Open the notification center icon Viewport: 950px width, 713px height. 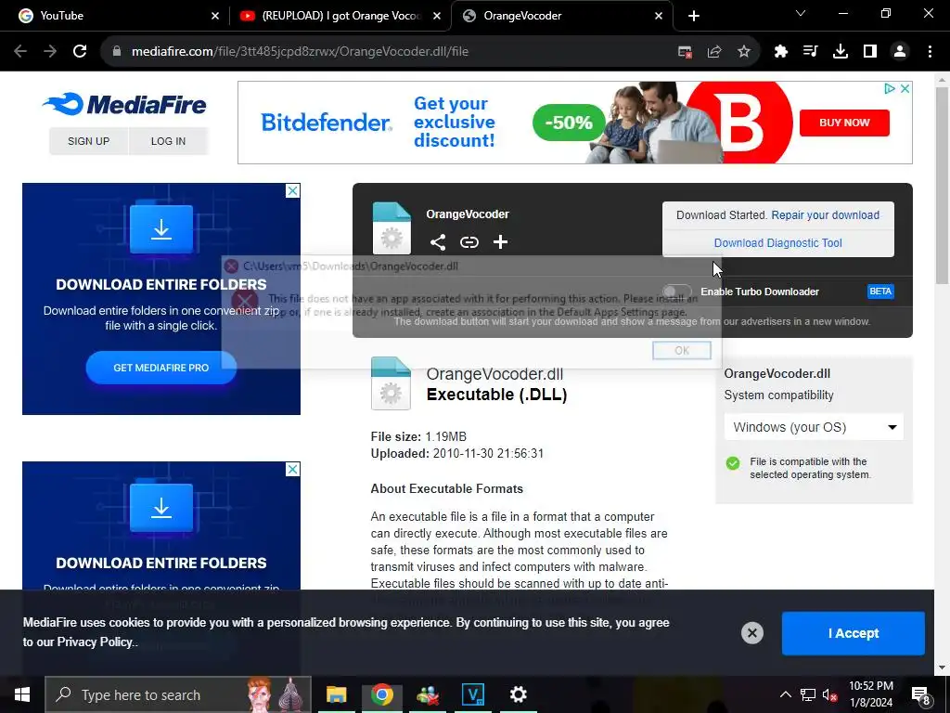tap(921, 696)
